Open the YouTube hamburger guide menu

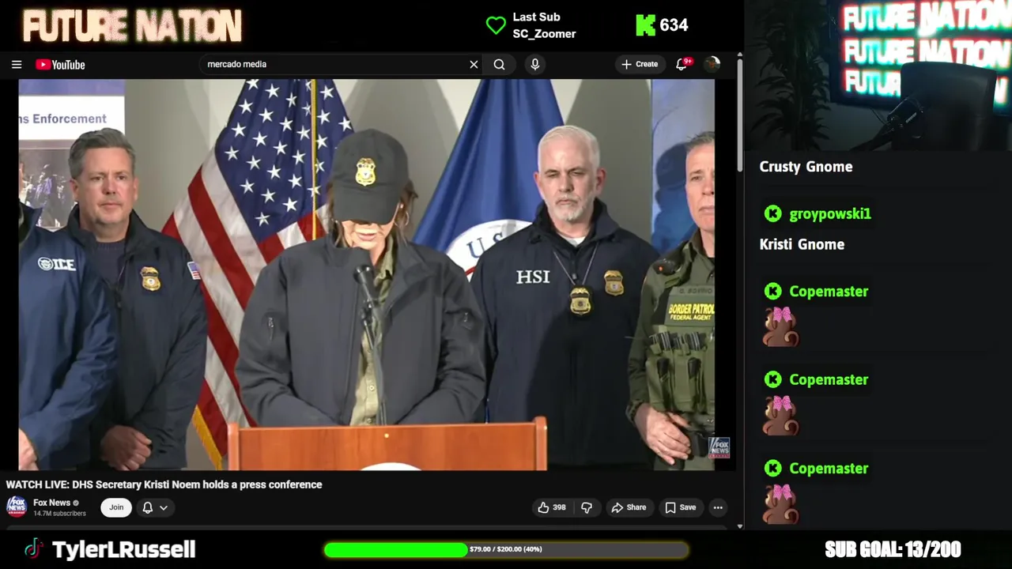17,65
